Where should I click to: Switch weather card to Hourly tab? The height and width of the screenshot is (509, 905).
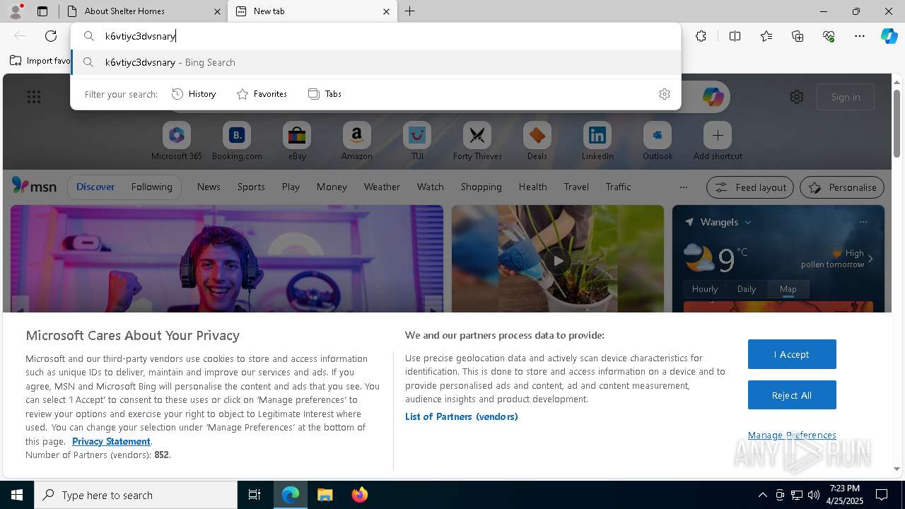(705, 288)
